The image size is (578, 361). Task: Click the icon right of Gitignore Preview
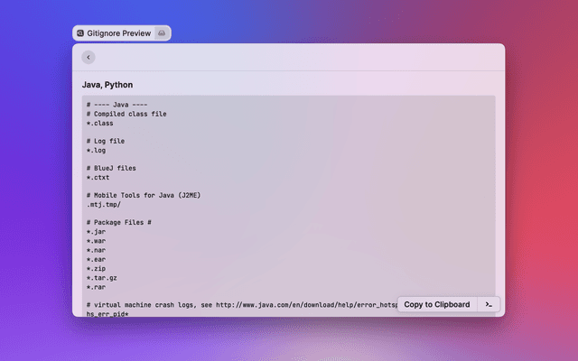click(x=162, y=32)
